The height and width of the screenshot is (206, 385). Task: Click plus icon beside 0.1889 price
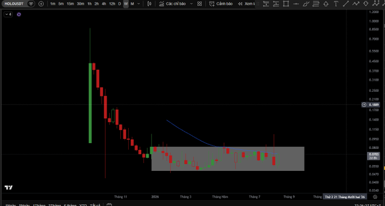pyautogui.click(x=364, y=105)
